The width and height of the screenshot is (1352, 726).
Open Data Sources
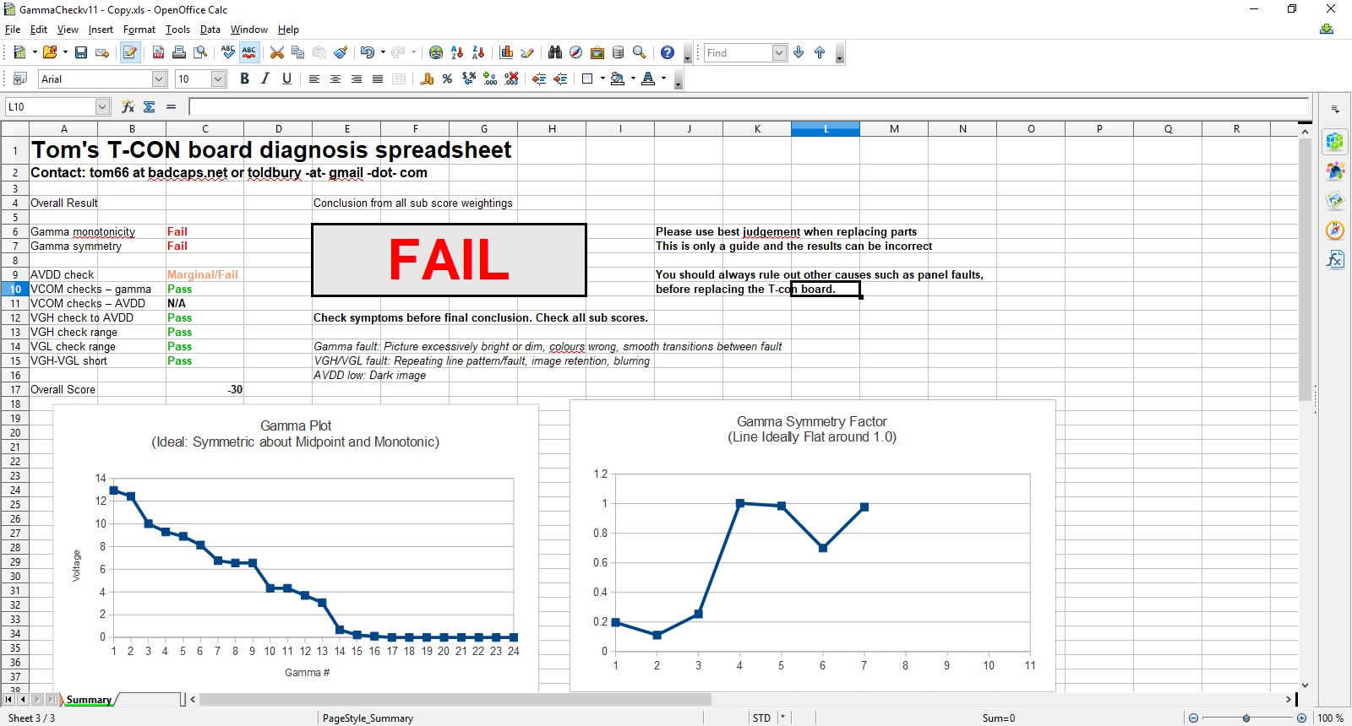(x=619, y=52)
